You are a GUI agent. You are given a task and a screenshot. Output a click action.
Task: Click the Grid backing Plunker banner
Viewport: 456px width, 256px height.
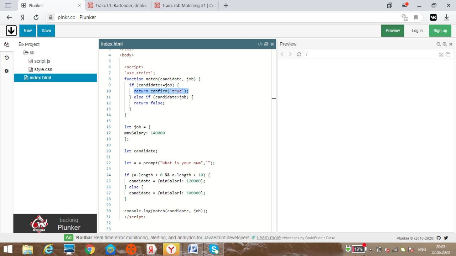(55, 224)
